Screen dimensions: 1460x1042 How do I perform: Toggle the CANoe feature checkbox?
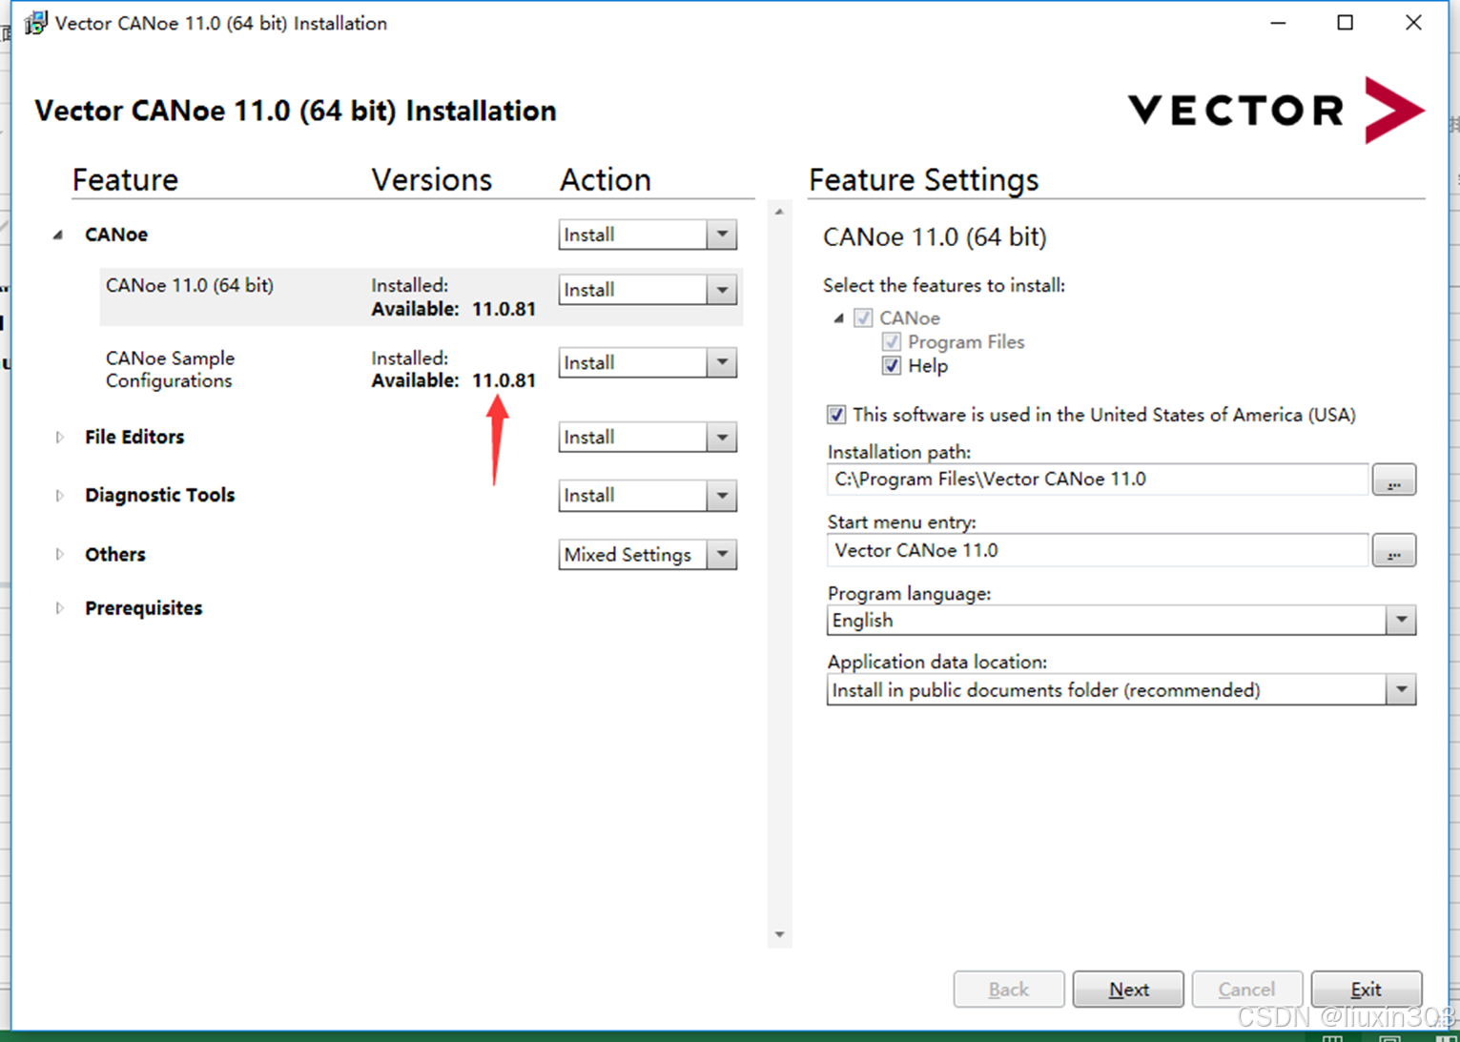point(863,318)
